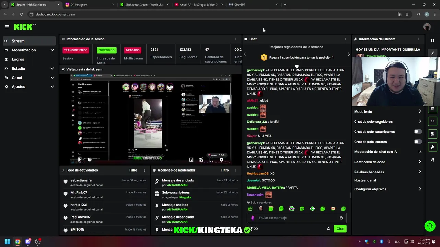440x247 pixels.
Task: Open Chat panel three-dot menu
Action: point(345,39)
